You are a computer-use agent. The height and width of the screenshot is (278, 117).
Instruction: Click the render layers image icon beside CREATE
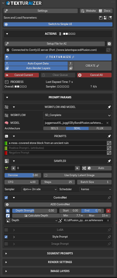click(71, 68)
